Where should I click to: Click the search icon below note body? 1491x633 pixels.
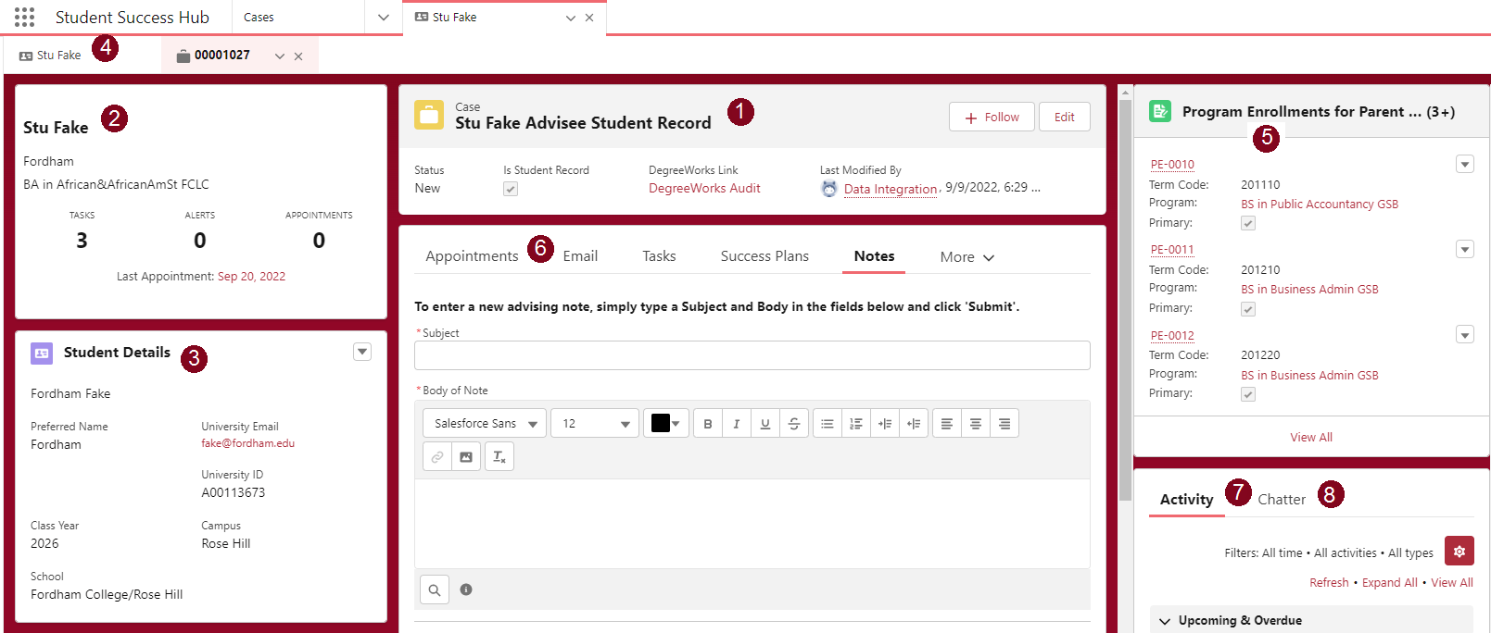pos(435,590)
